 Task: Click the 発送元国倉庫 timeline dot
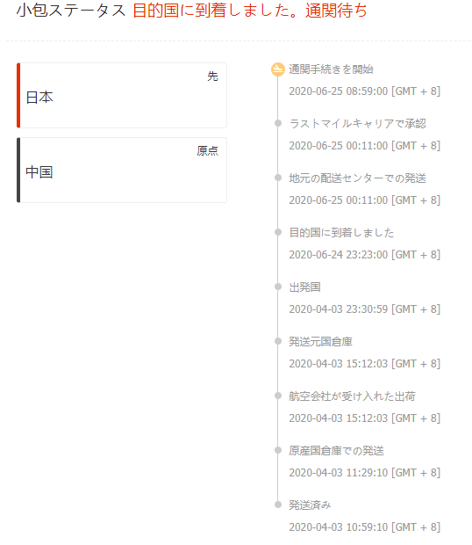pos(278,341)
